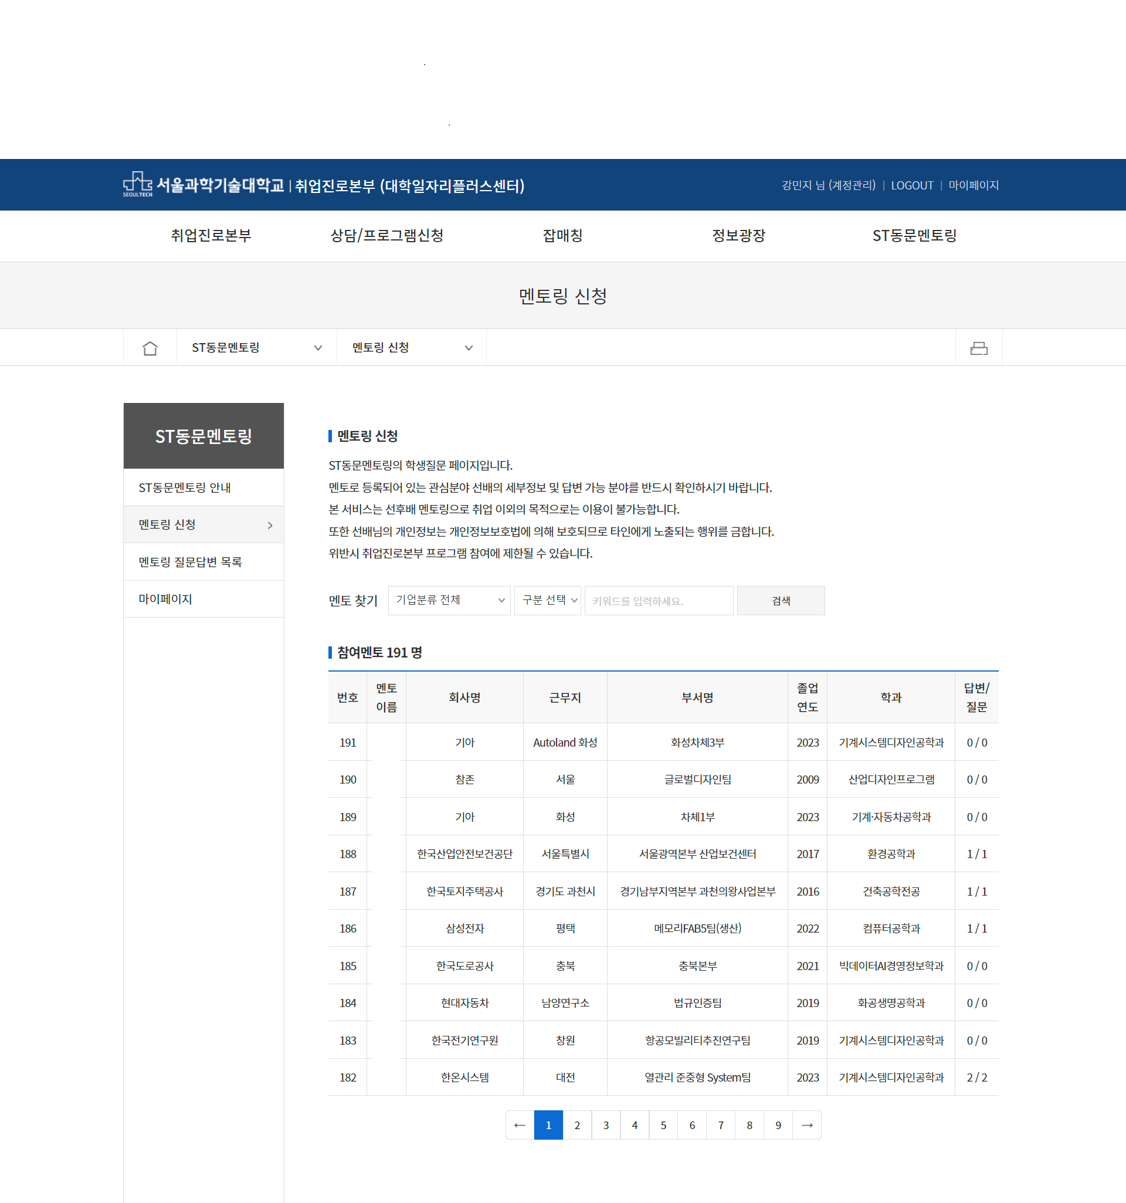Click 메모리FAB5팀(생산) department cell
This screenshot has width=1126, height=1203.
[x=697, y=928]
